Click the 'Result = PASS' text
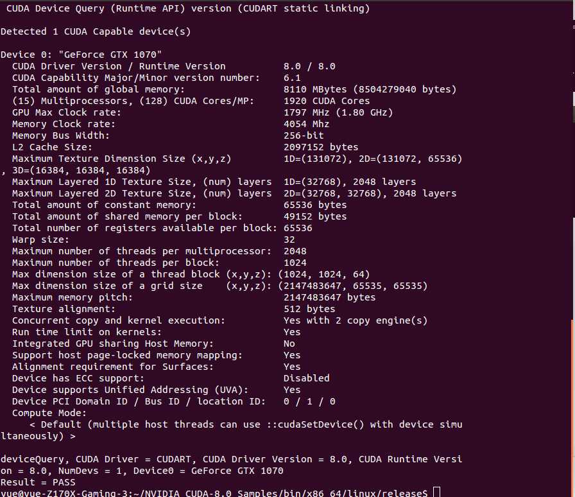The width and height of the screenshot is (575, 497). (x=38, y=482)
